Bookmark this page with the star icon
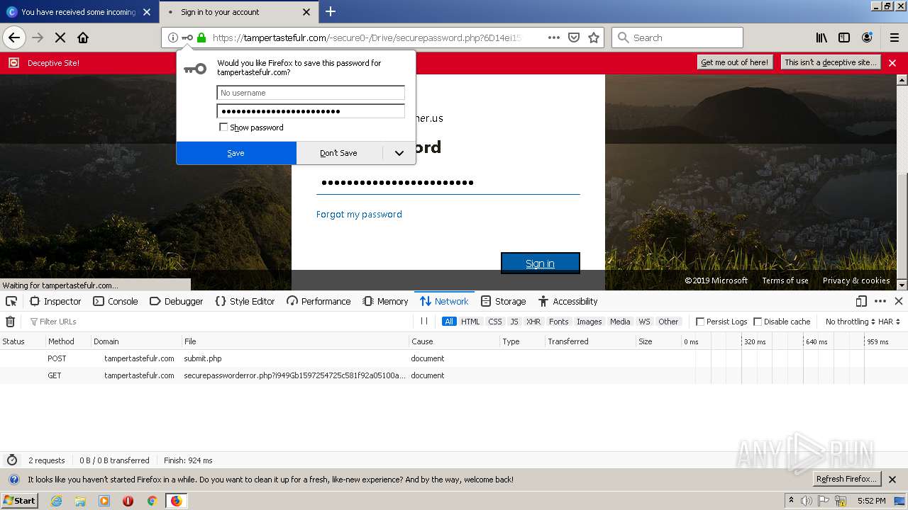908x510 pixels. coord(594,38)
